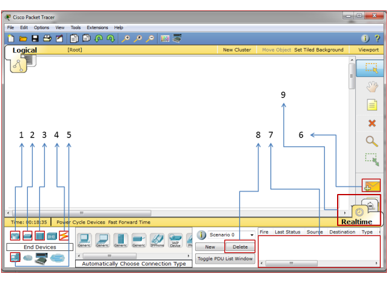This screenshot has width=388, height=291.
Task: Click the New scenario button
Action: [210, 247]
